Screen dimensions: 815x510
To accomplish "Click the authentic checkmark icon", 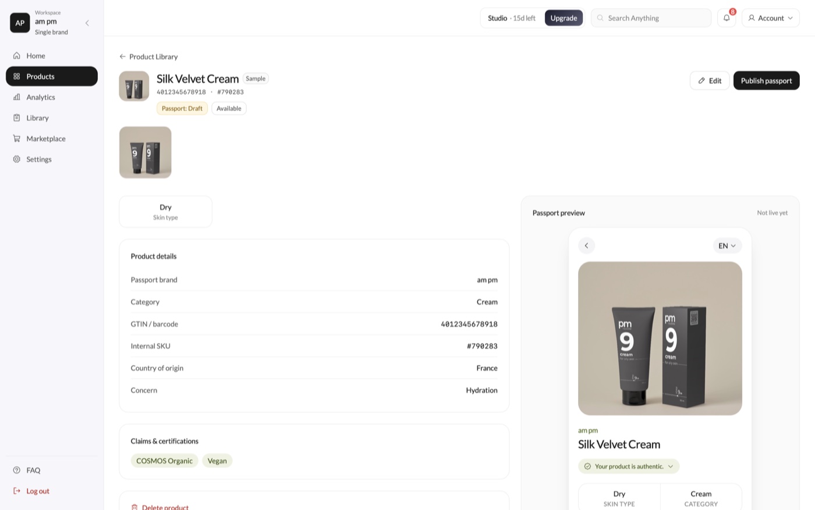I will [587, 466].
